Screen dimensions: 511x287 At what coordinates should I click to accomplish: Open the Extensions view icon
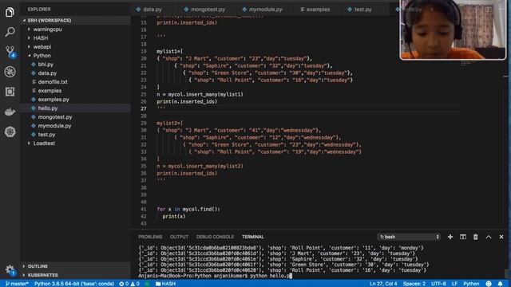click(x=10, y=92)
